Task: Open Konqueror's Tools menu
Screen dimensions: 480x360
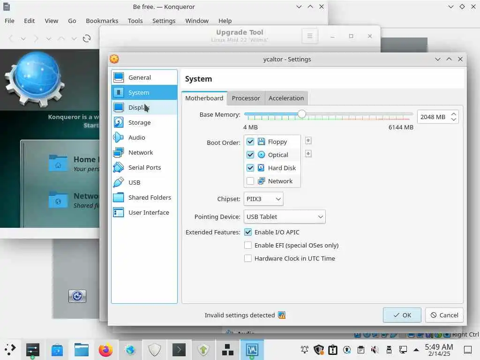Action: [135, 21]
